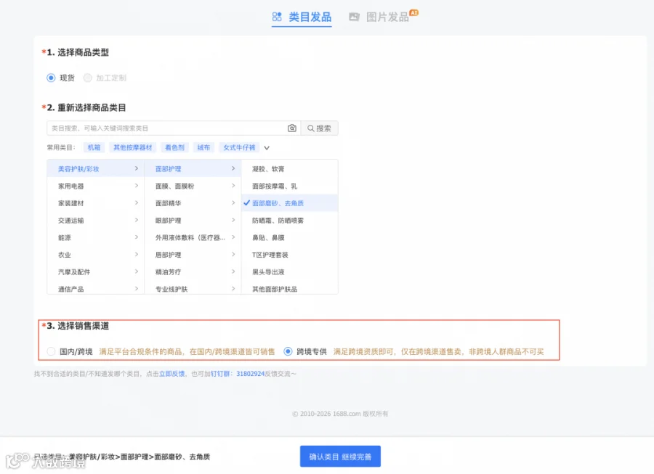Select 专业线护肤 subcategory

coord(193,289)
